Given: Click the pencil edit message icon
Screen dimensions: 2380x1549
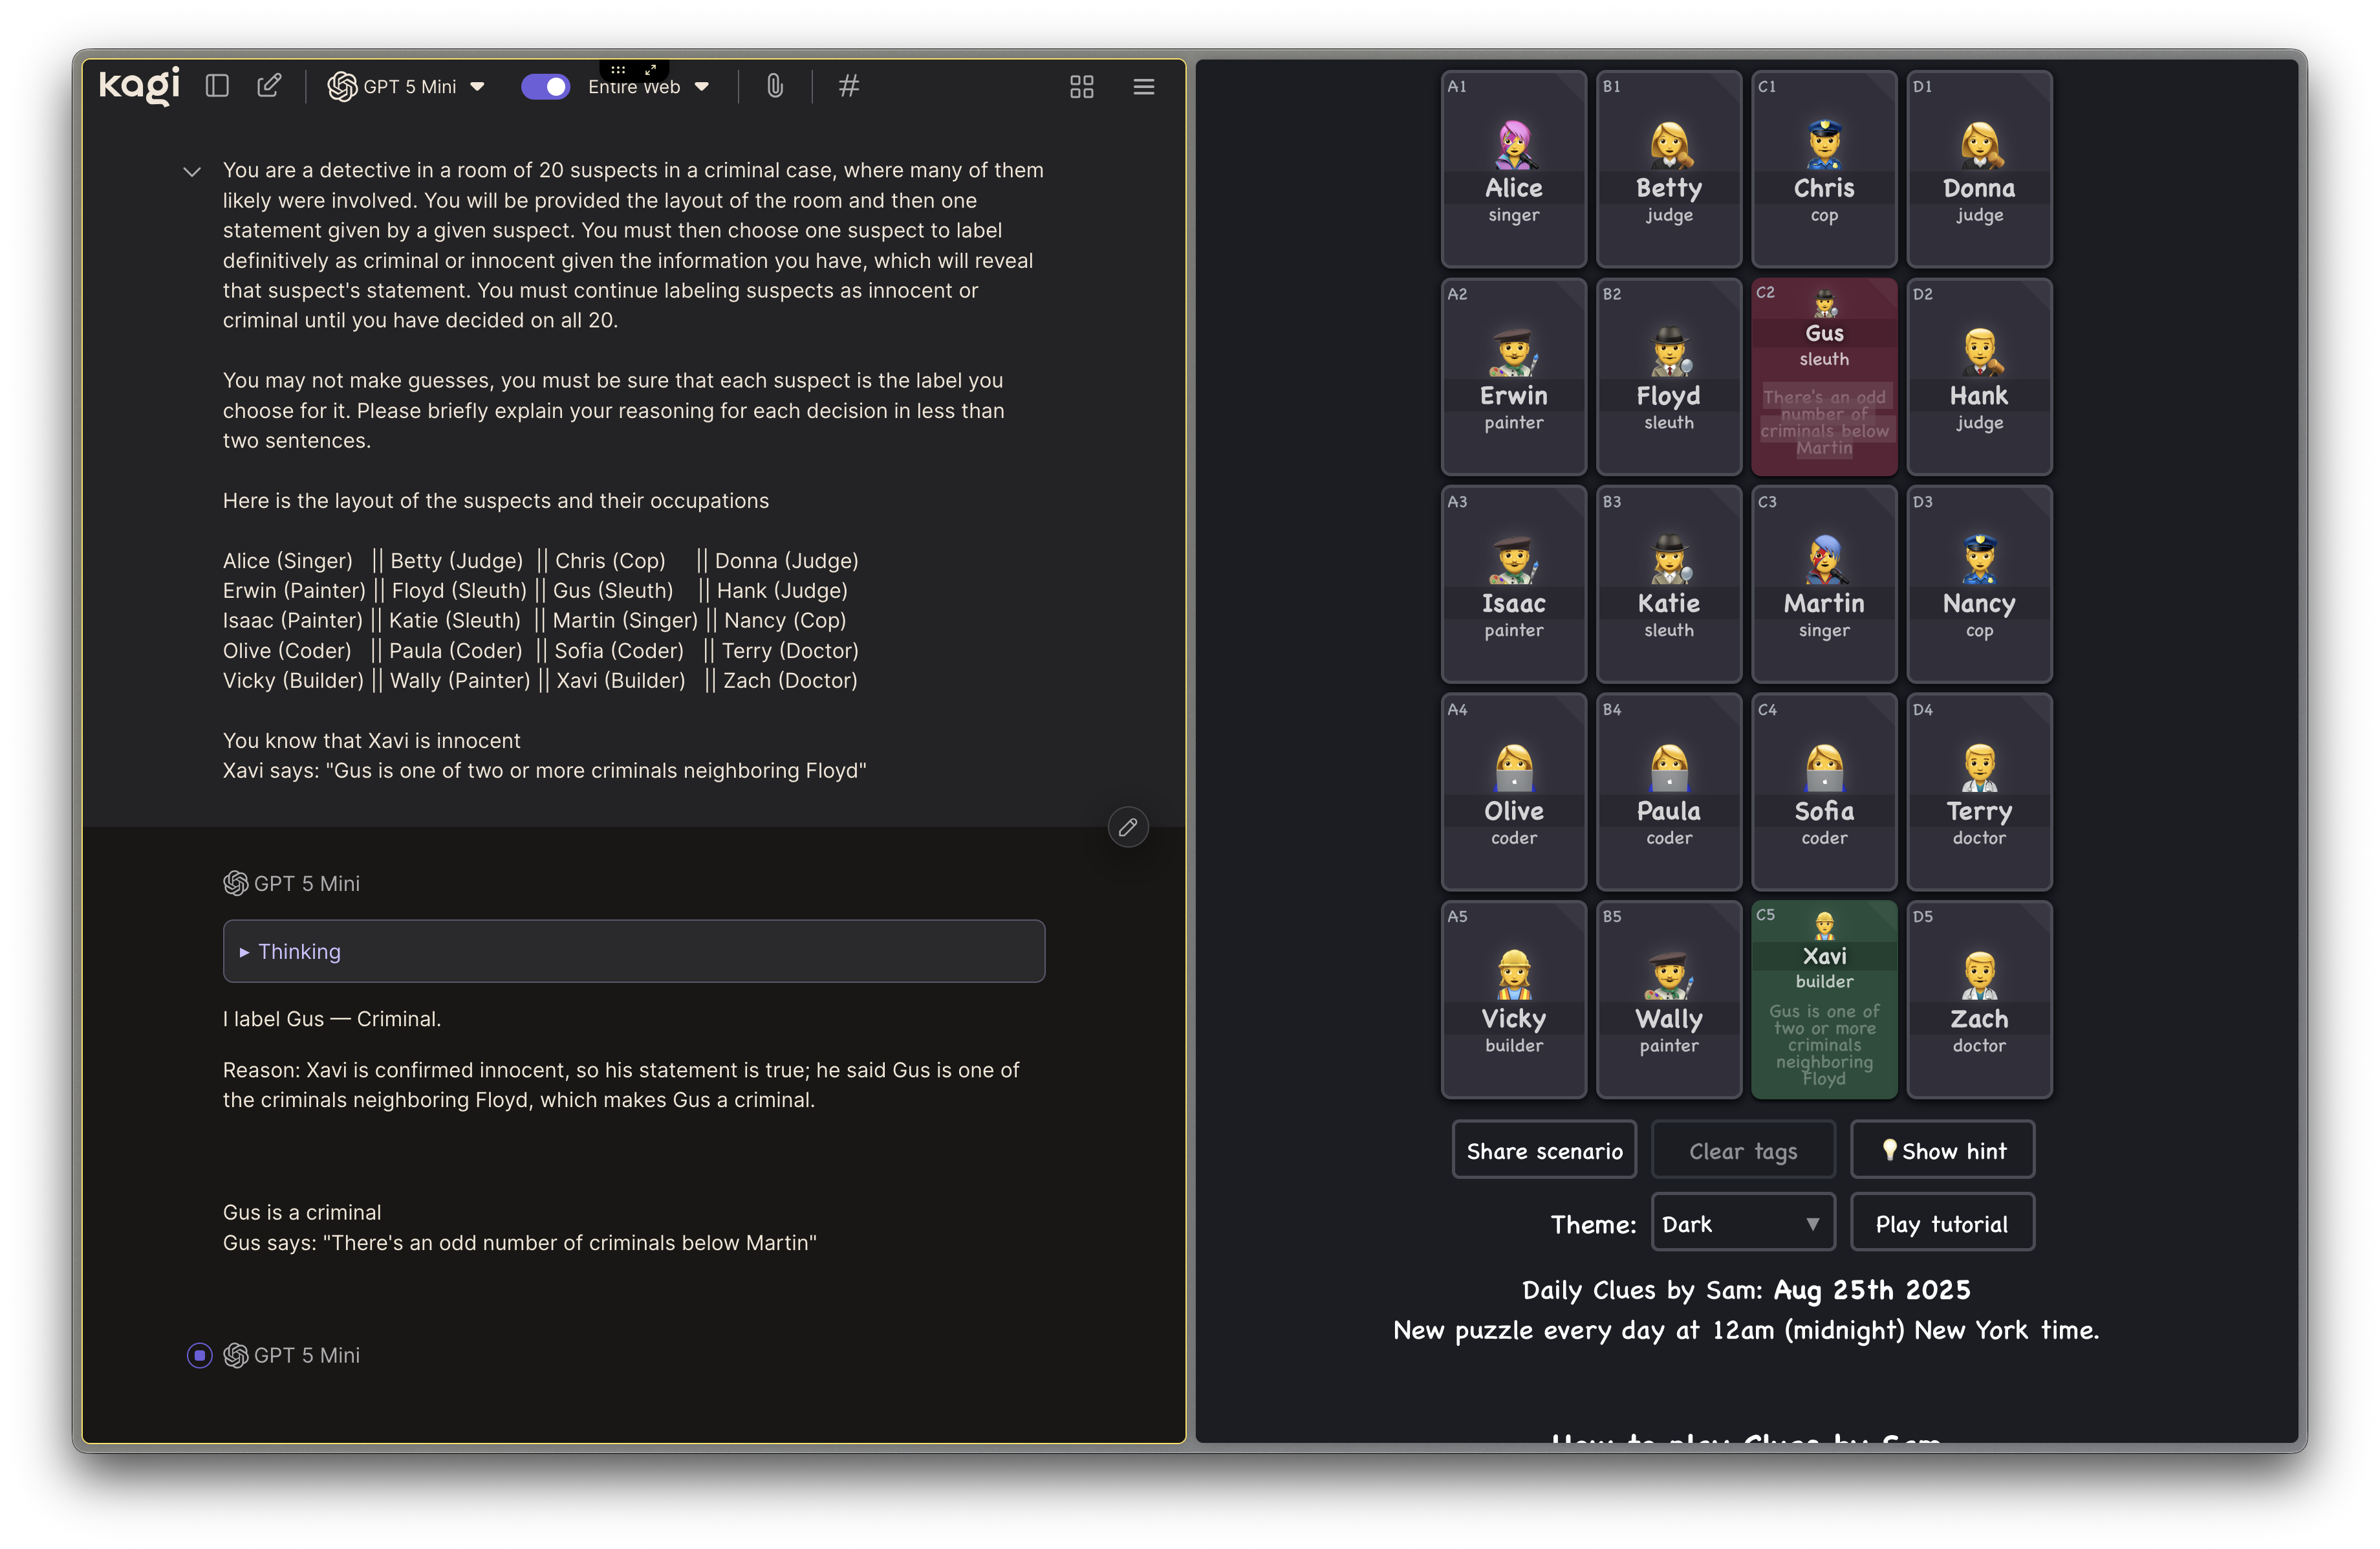Looking at the screenshot, I should coord(1128,828).
